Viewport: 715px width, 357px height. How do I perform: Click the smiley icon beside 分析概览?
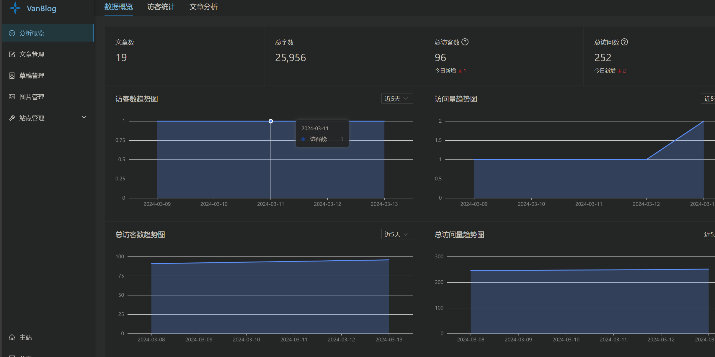tap(12, 33)
